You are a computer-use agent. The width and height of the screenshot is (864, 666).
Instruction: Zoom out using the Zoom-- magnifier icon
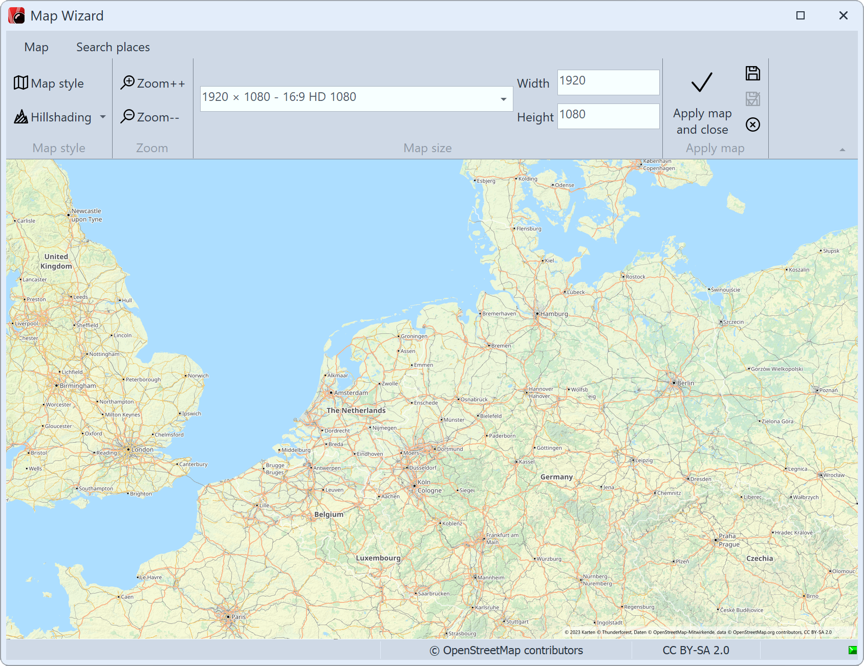click(128, 117)
